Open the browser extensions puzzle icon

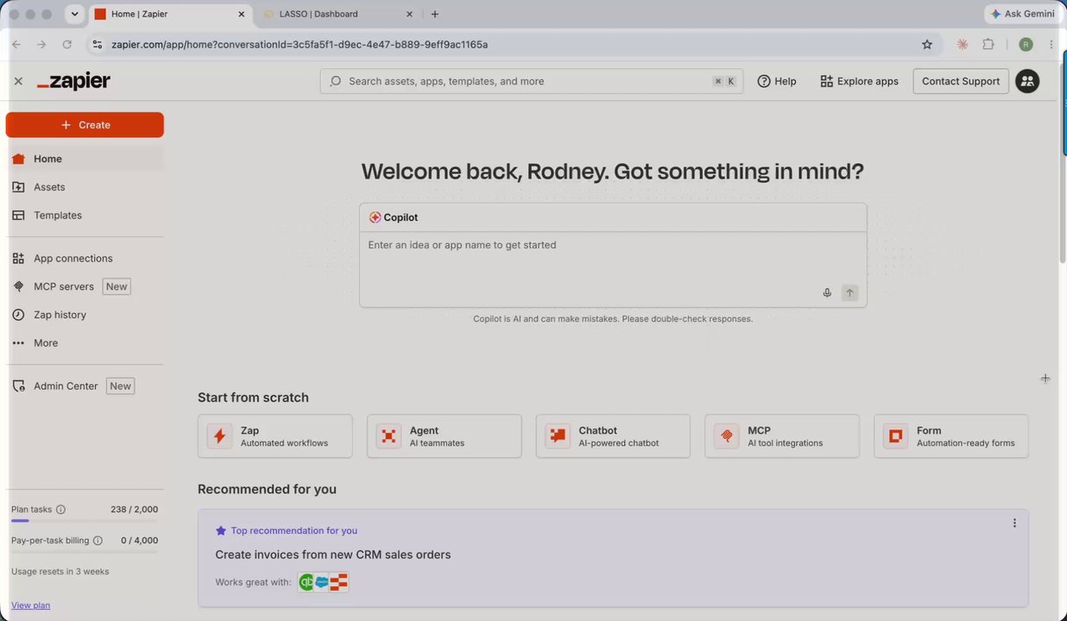[988, 44]
